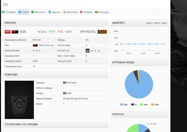Click the blue Стата tab icon
Image resolution: width=187 pixels, height=132 pixels.
pyautogui.click(x=20, y=12)
